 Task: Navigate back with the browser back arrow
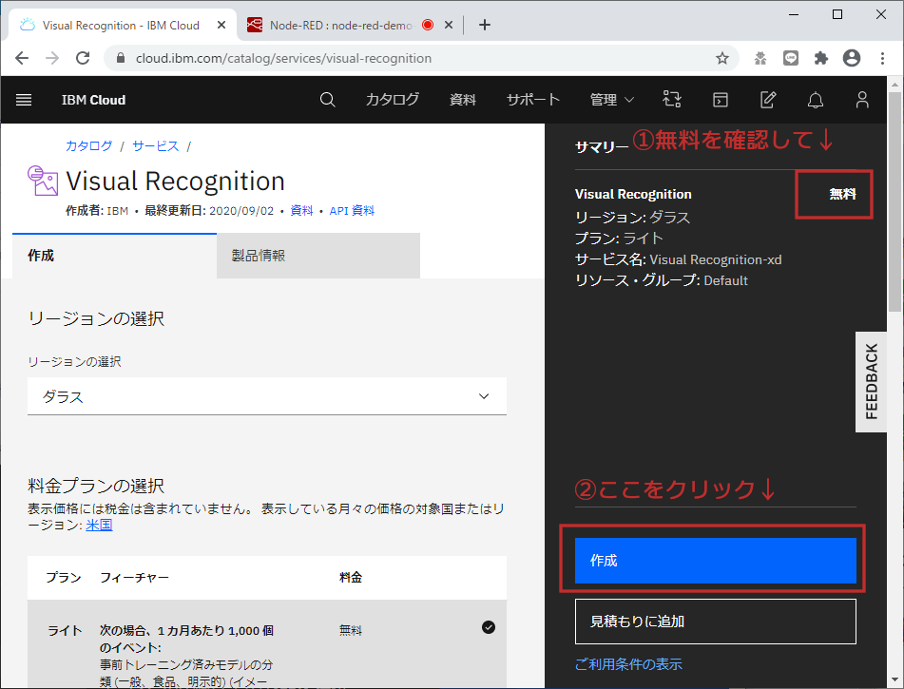coord(22,58)
